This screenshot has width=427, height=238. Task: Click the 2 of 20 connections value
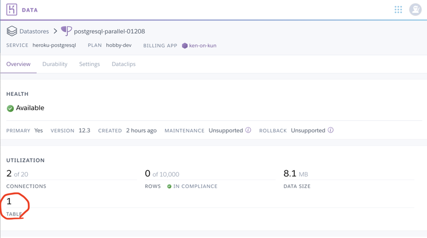17,174
